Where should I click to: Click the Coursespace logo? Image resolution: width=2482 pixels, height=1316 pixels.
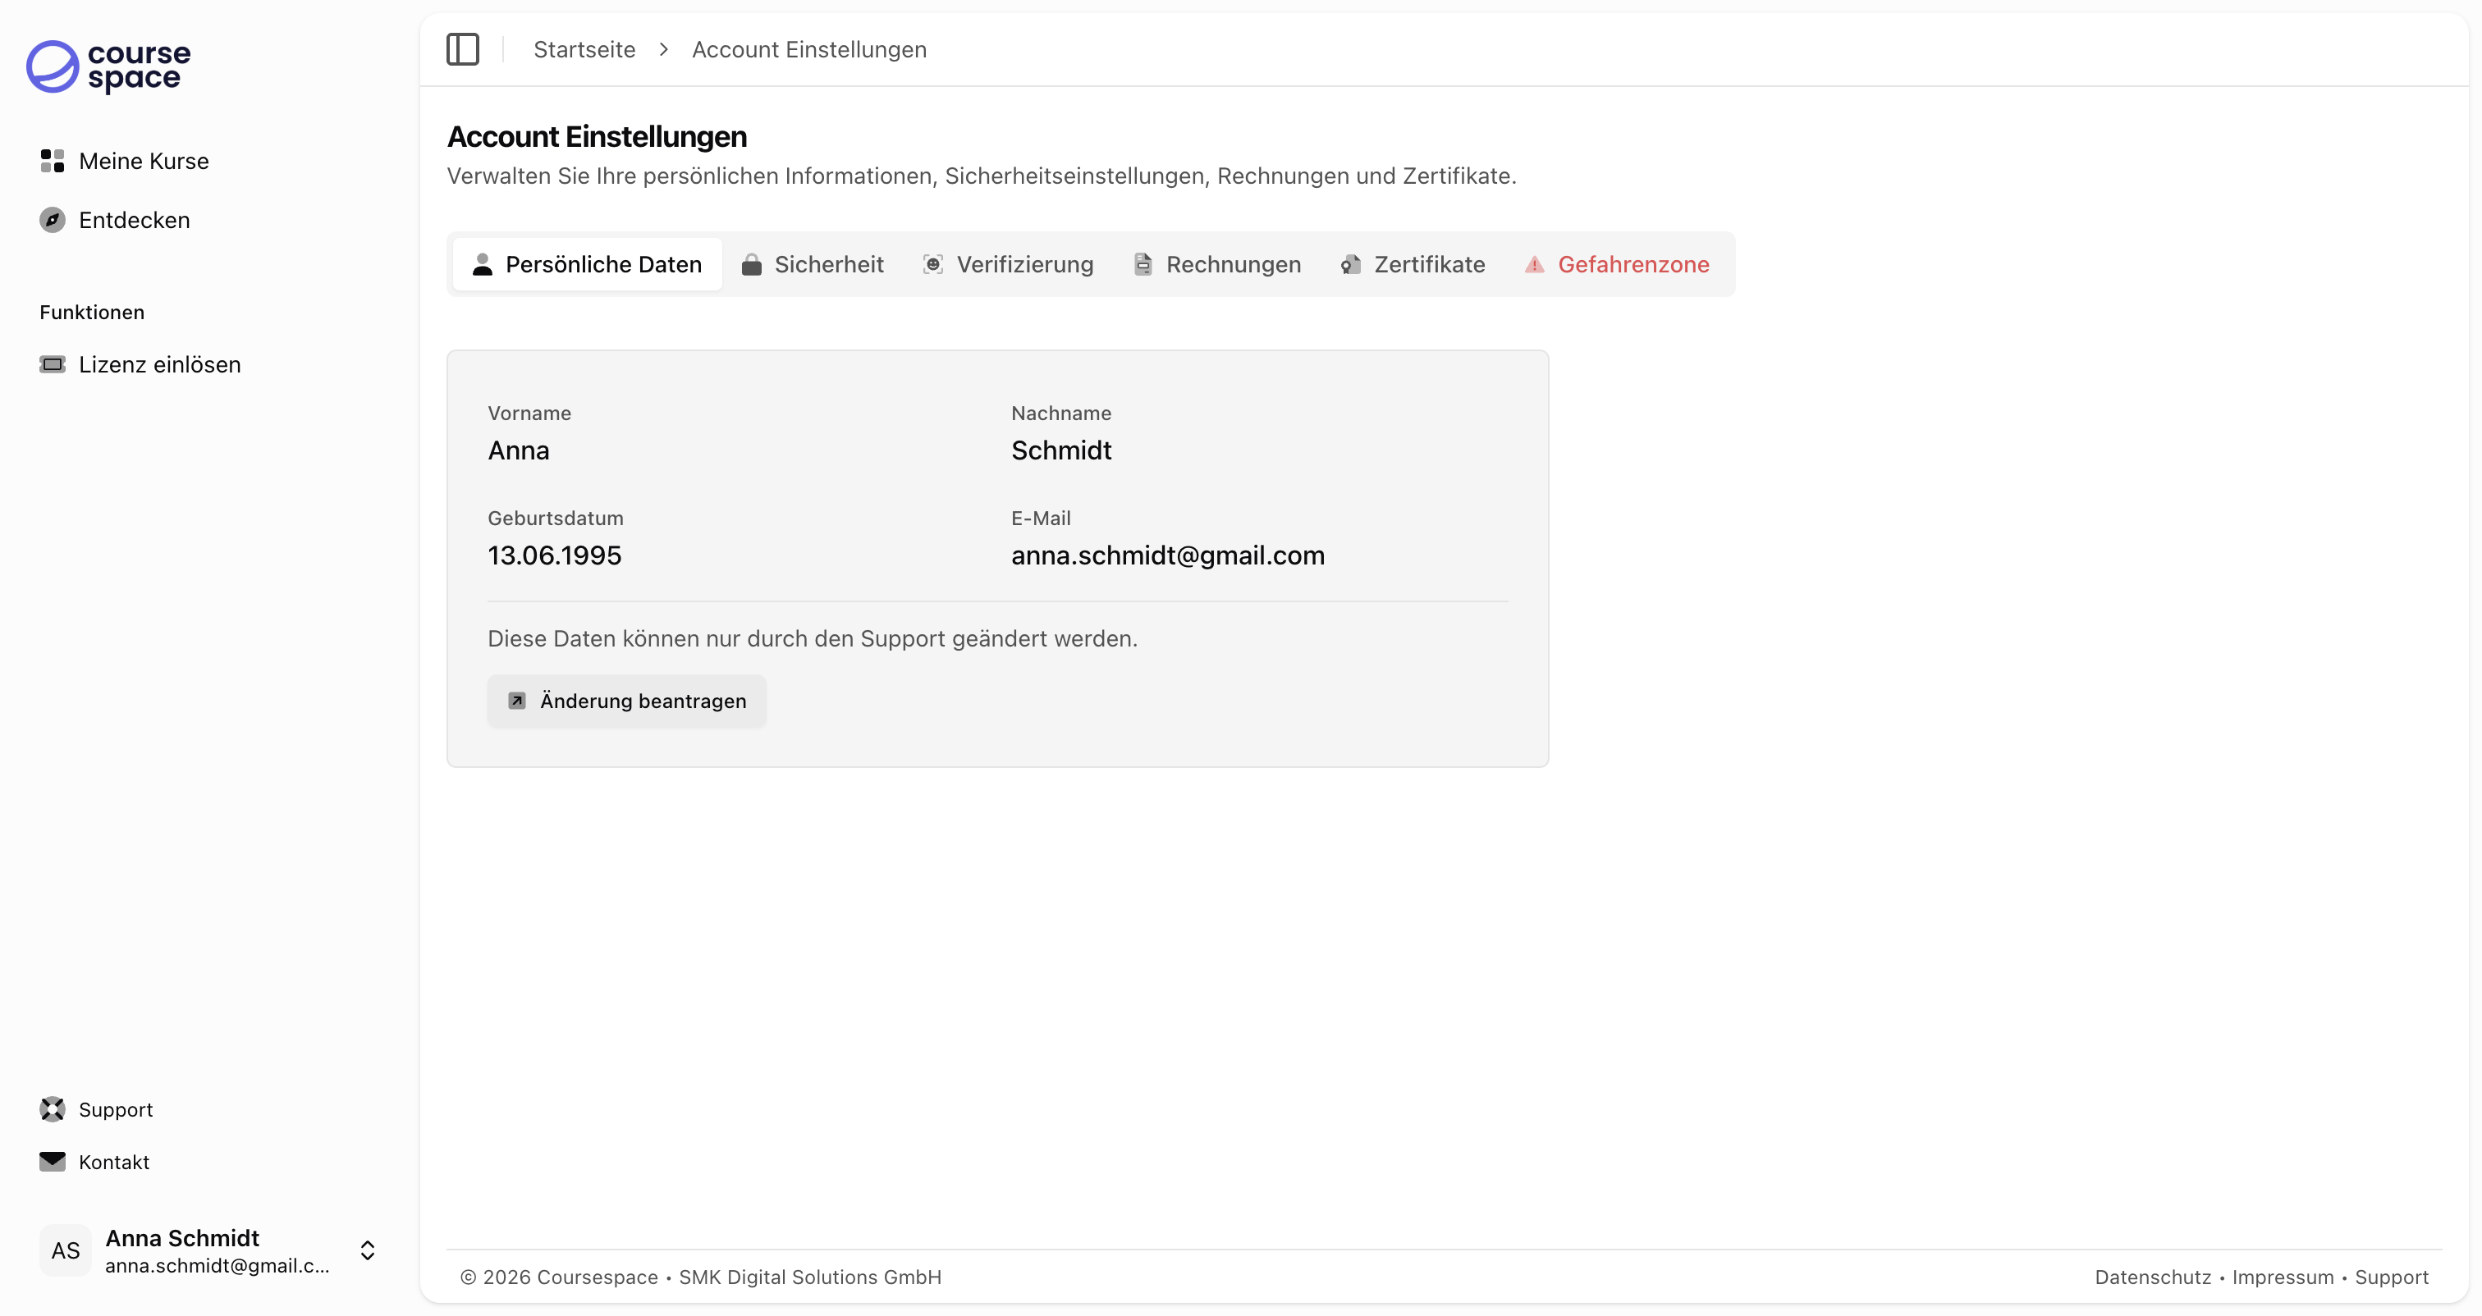click(108, 66)
